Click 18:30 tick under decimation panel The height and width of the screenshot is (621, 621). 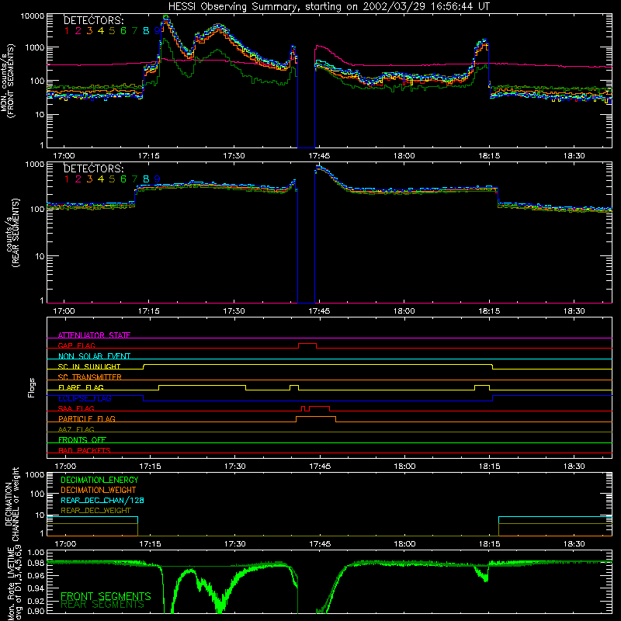(574, 544)
